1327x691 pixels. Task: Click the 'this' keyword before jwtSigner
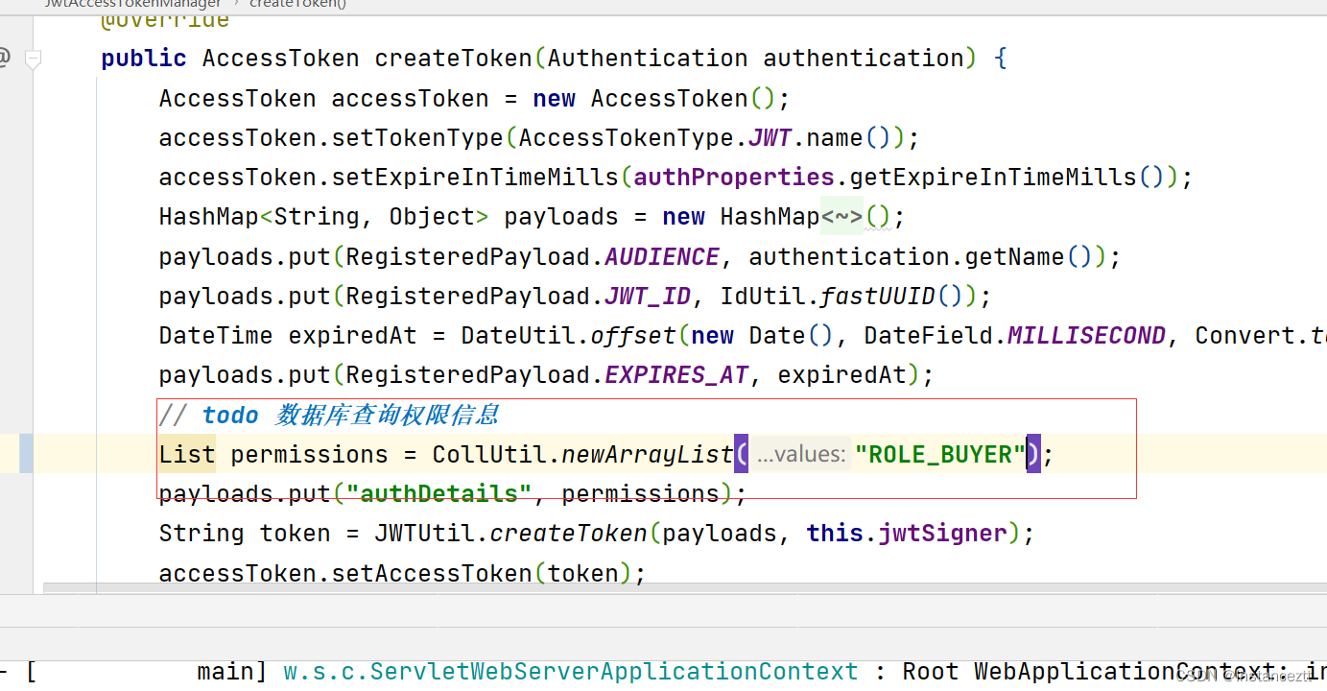[835, 534]
